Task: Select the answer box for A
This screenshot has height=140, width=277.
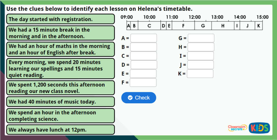Action: coord(143,38)
